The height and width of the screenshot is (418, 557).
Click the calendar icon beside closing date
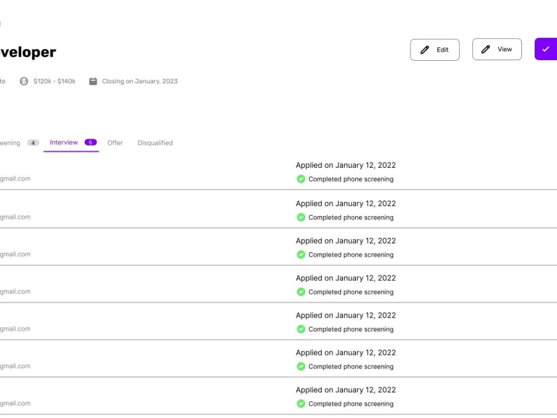click(x=94, y=81)
